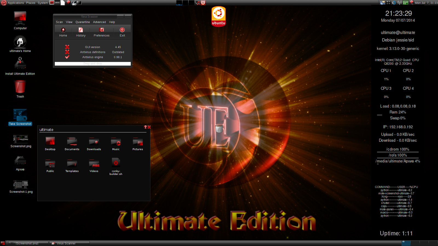The image size is (438, 246).
Task: Click the check mark beside Antivirus engine
Action: click(x=67, y=57)
